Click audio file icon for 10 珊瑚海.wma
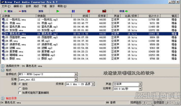The height and width of the screenshot is (106, 181). (x=4, y=55)
